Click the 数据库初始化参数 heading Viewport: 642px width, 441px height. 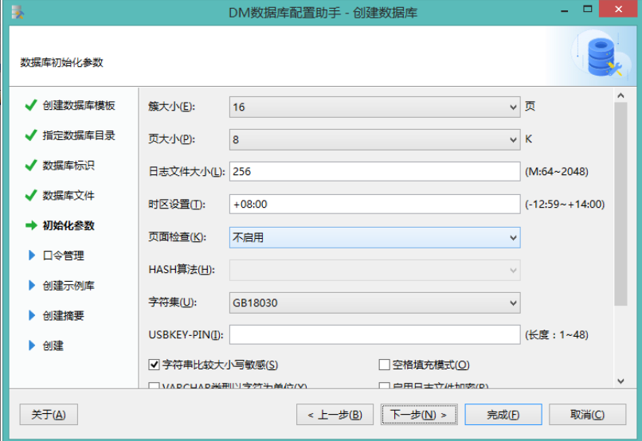click(x=61, y=63)
